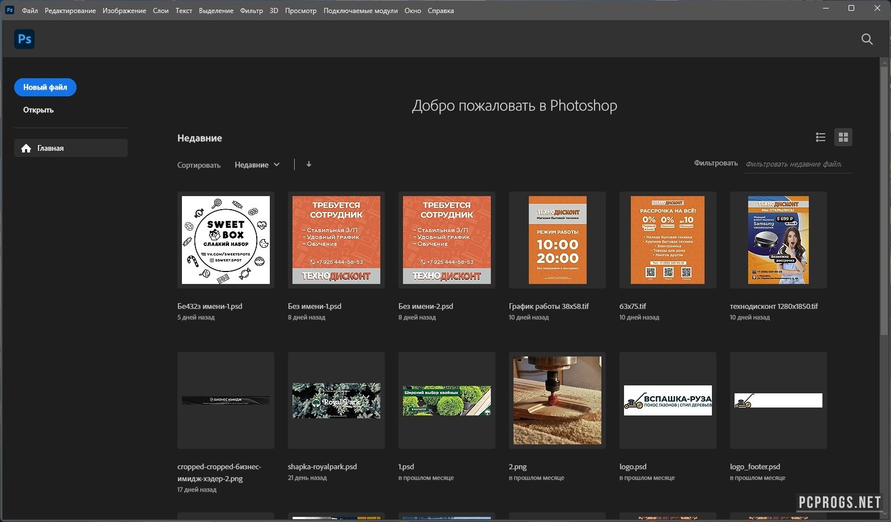Open the Подключаемые модули menu
Screen dimensions: 891x522
(x=360, y=11)
